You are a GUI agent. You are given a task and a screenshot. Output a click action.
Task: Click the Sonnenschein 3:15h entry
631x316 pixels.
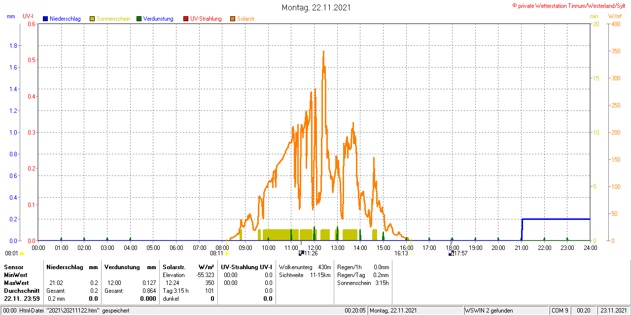363,283
